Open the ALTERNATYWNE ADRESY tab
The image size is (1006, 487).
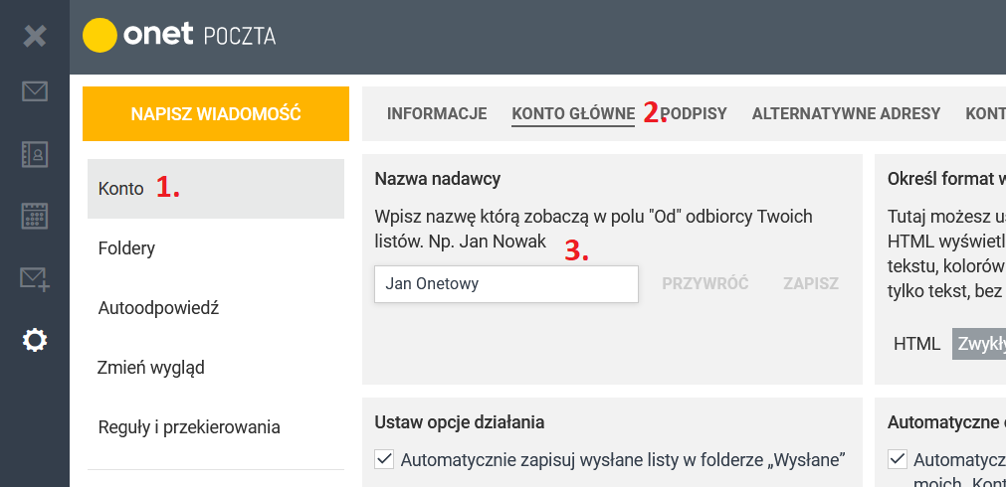tap(846, 114)
